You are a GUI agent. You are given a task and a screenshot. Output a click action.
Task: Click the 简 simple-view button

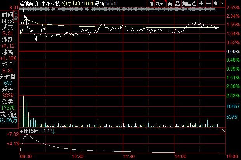point(151,3)
